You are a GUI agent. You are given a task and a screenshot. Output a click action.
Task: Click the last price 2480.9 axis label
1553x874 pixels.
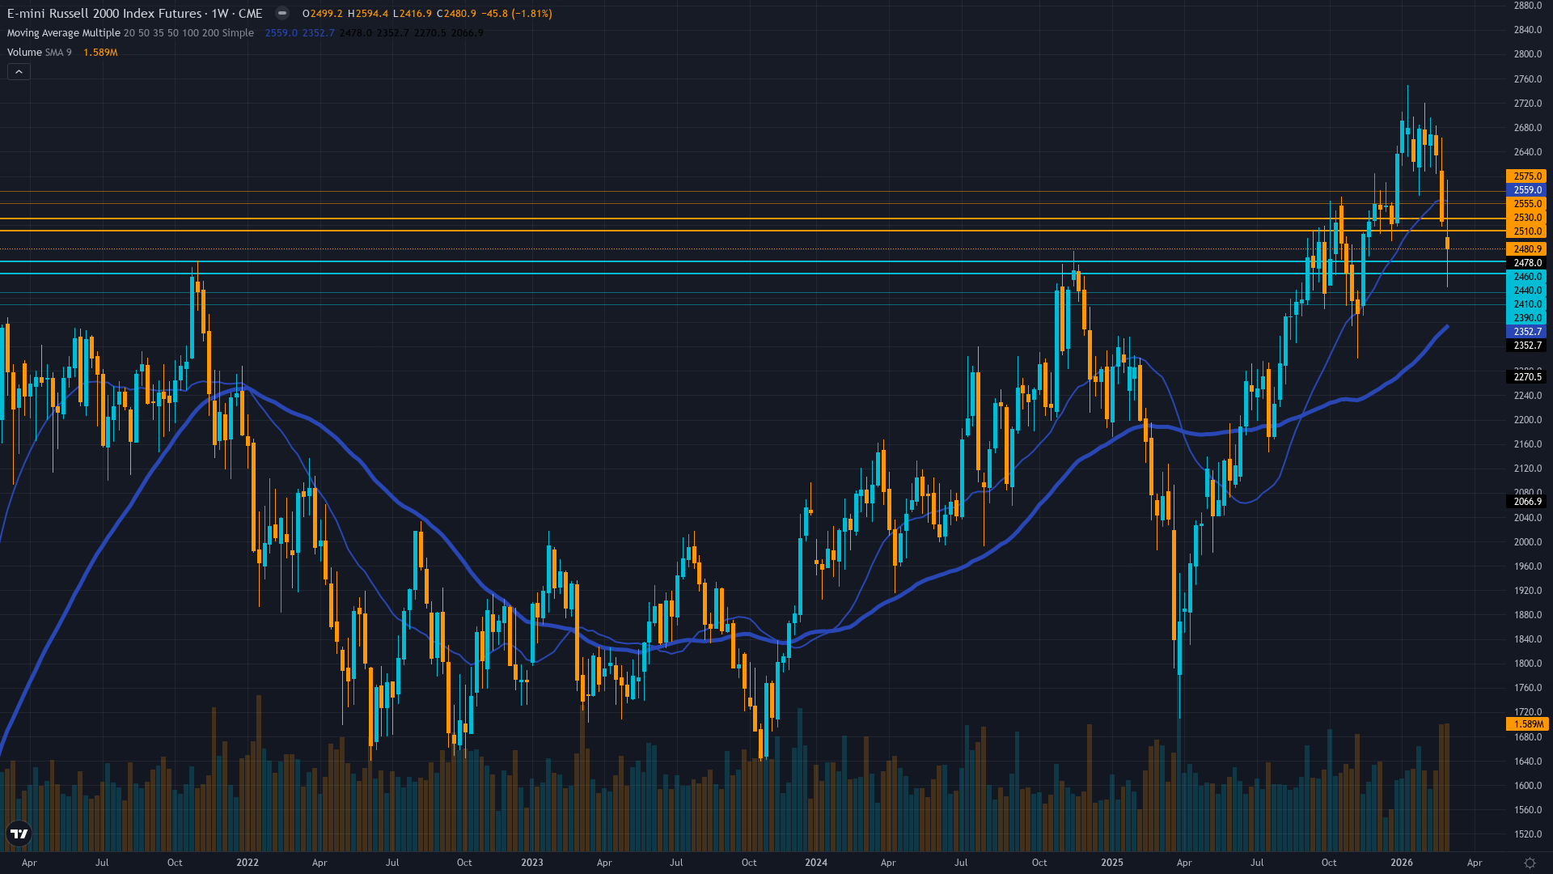[1526, 249]
